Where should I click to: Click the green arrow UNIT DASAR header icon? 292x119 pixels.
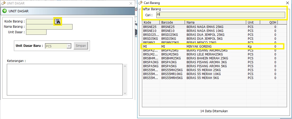click(x=4, y=11)
